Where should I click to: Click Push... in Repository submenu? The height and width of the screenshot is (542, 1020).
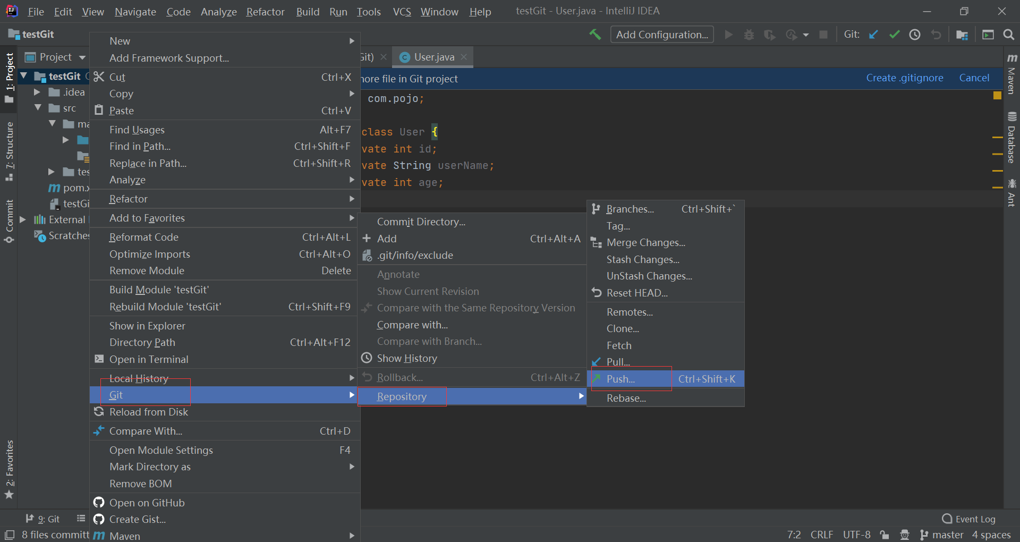coord(666,379)
